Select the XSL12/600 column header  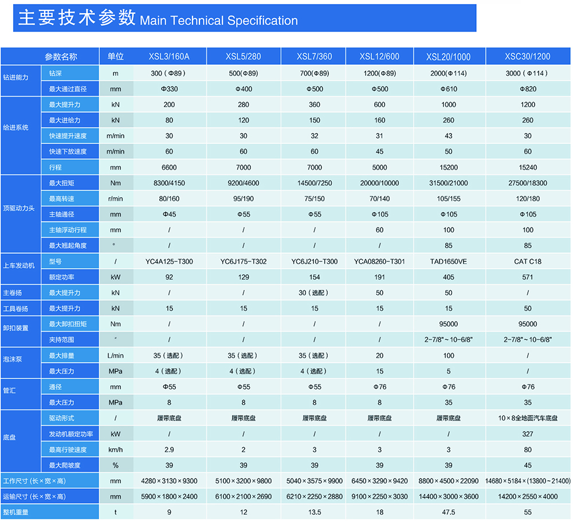pos(379,57)
